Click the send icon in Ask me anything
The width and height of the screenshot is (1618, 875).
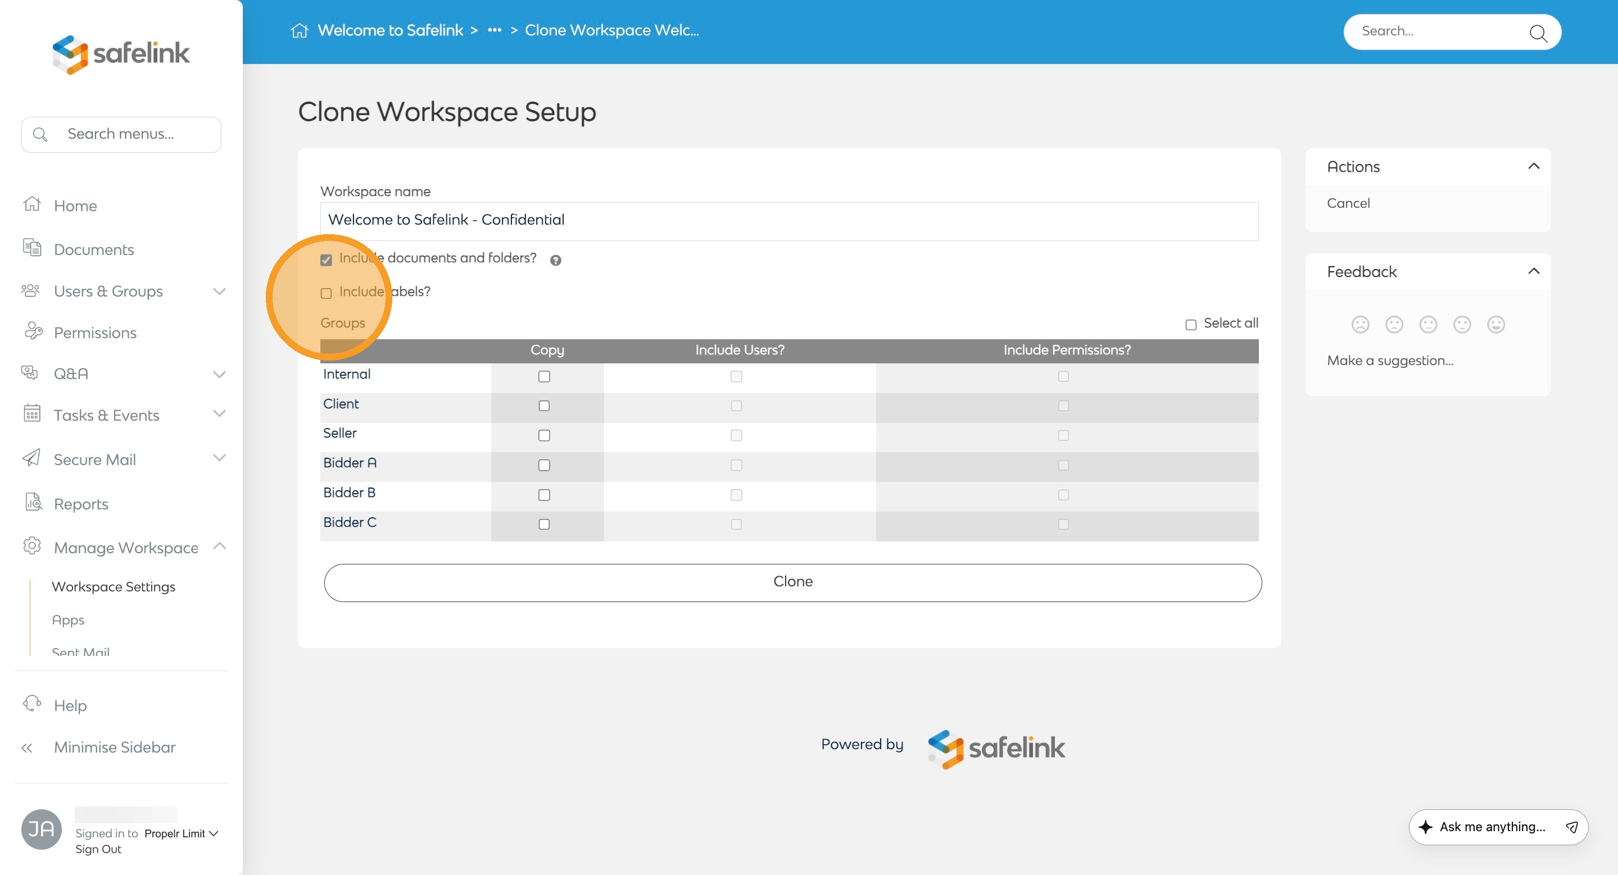(x=1571, y=827)
